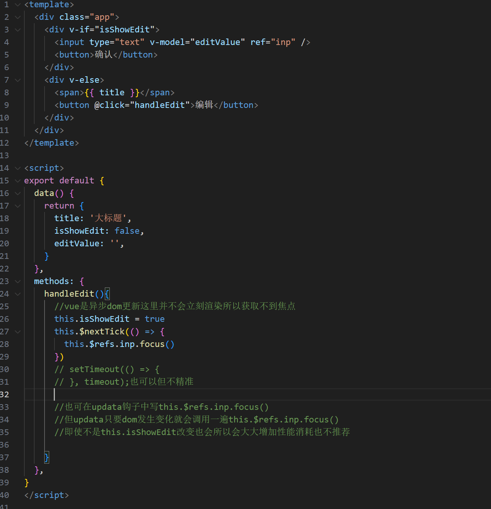Click 'this.isShowEdit = true' assignment

coord(109,319)
